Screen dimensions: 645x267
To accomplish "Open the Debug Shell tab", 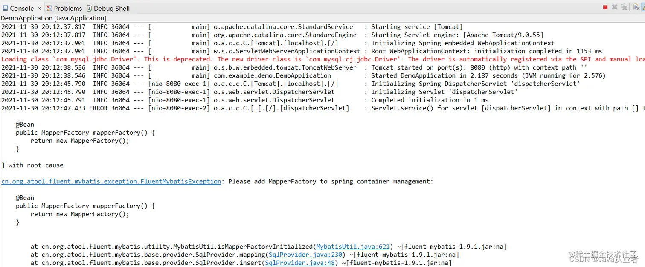I will coord(108,8).
